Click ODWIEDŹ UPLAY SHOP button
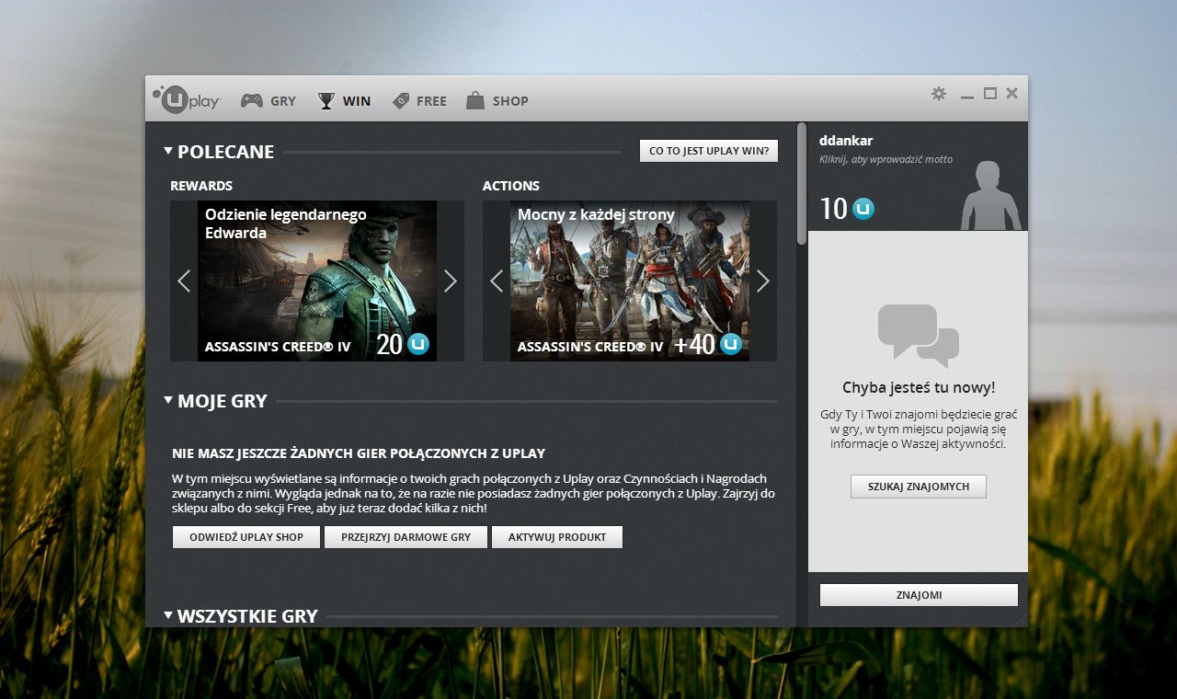 coord(246,537)
